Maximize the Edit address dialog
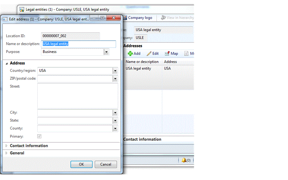This screenshot has width=288, height=180. click(x=102, y=18)
